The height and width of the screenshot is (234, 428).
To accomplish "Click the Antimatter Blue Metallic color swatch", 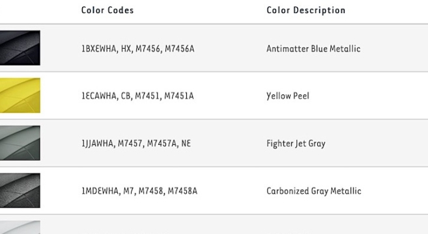I will 20,48.
